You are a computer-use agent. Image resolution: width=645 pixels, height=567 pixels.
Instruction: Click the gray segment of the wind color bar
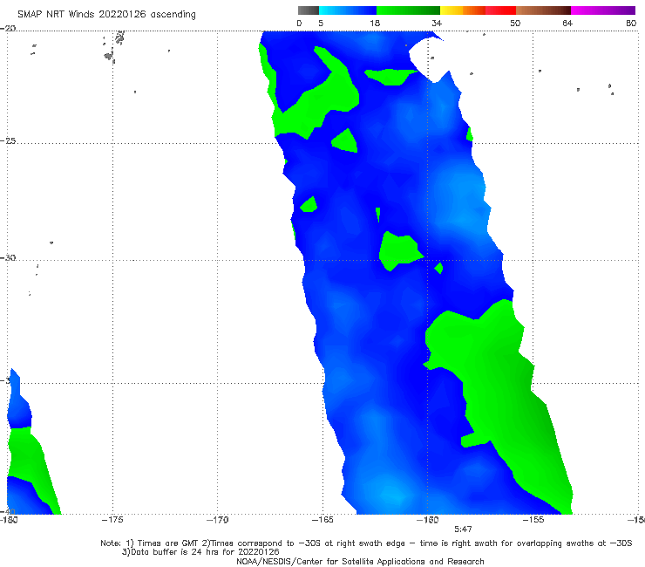[308, 10]
